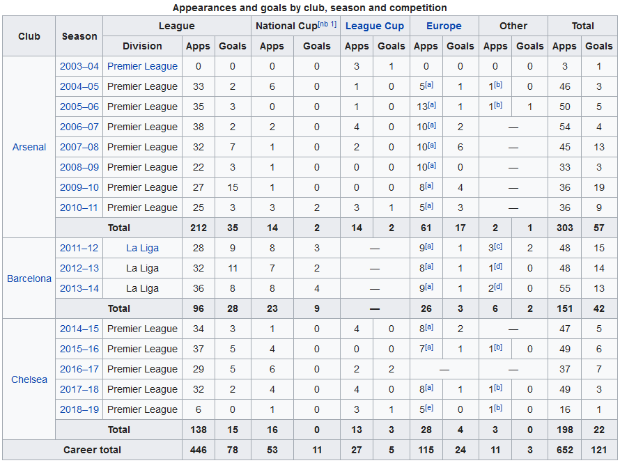Open the 2009–10 season link
Viewport: 620px width, 463px height.
click(x=79, y=187)
